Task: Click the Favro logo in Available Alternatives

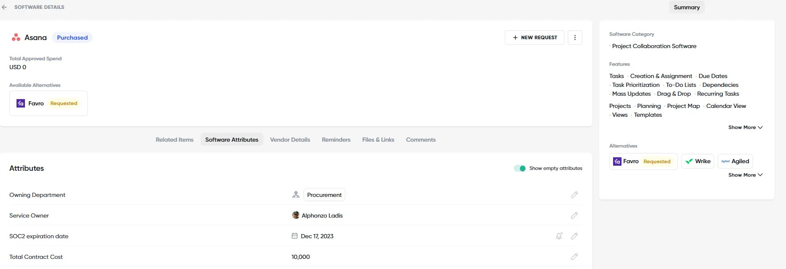Action: pos(21,103)
